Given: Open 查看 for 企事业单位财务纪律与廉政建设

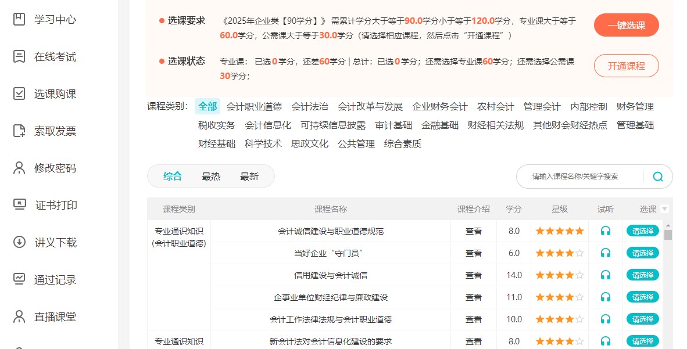Looking at the screenshot, I should (473, 297).
